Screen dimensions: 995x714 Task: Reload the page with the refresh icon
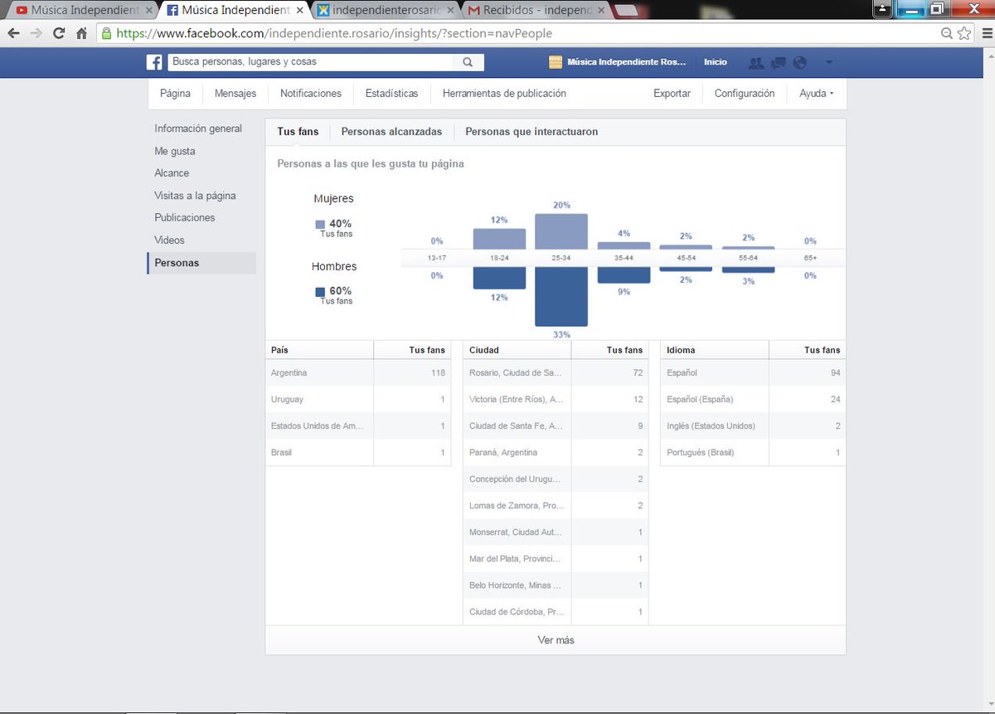[x=59, y=34]
